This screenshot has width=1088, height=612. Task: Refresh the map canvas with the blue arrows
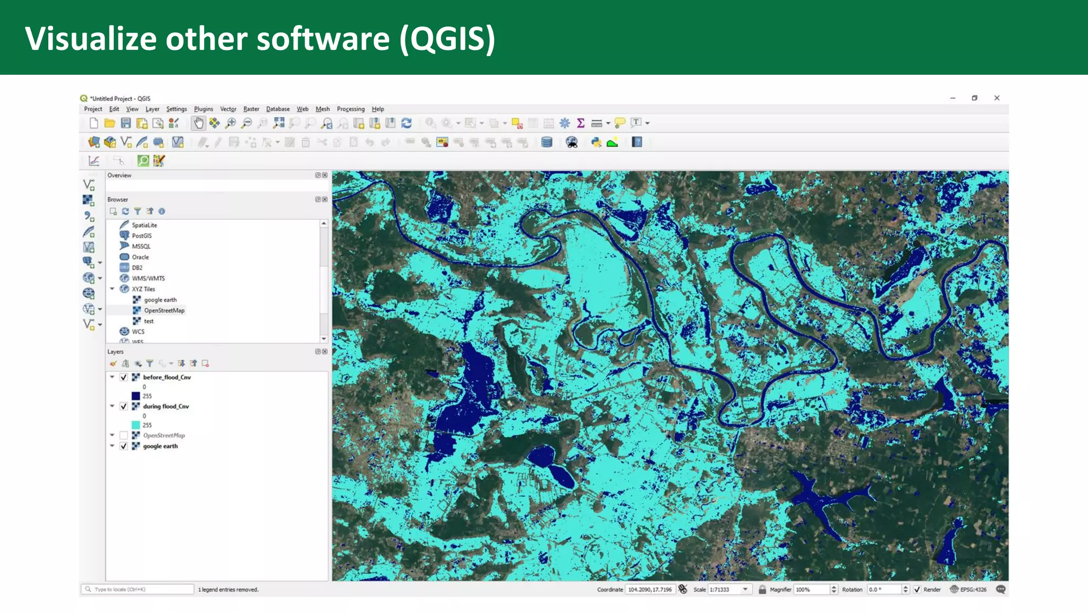pos(406,123)
